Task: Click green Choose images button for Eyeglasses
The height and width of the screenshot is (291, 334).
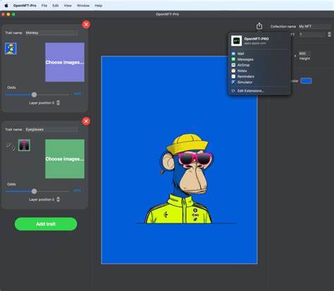Action: (65, 159)
